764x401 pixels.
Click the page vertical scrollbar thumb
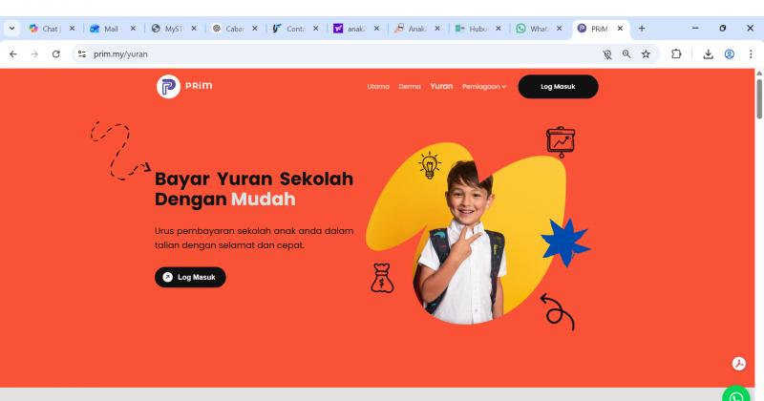(759, 98)
